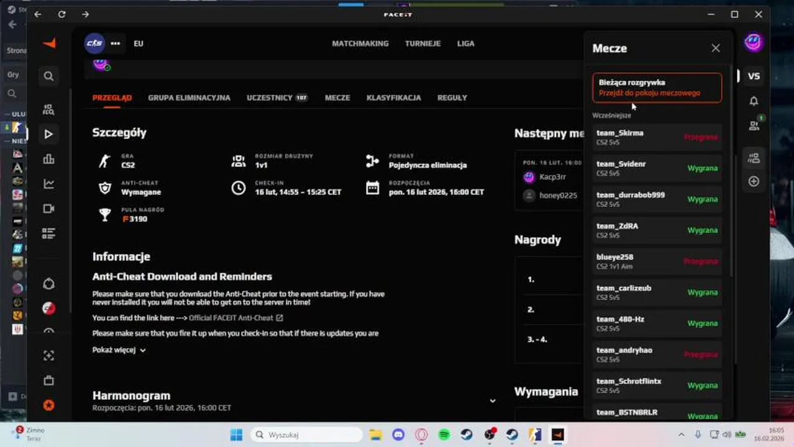Open the team_Skirma match entry
This screenshot has height=447, width=794.
coord(657,137)
